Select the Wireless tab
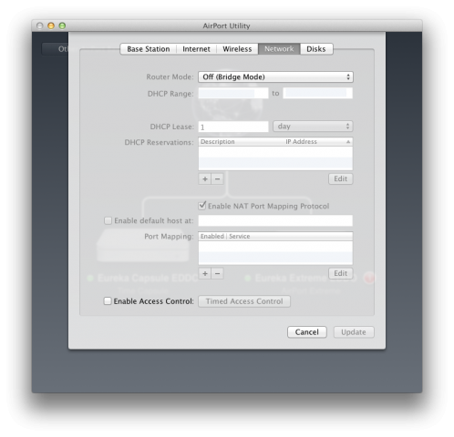 coord(237,49)
